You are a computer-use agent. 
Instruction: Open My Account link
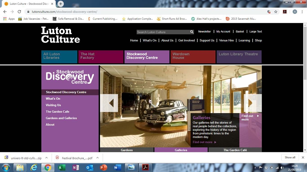(223, 32)
